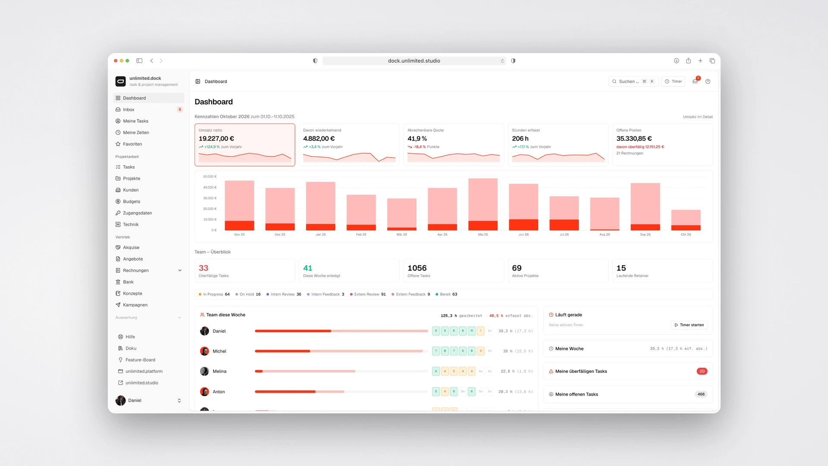The image size is (828, 466).
Task: Open the Offene Posten card
Action: tap(662, 145)
